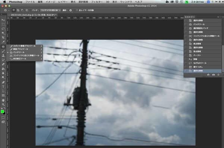Select the Rectangular Marquee tool
224x148 pixels.
pos(3,25)
